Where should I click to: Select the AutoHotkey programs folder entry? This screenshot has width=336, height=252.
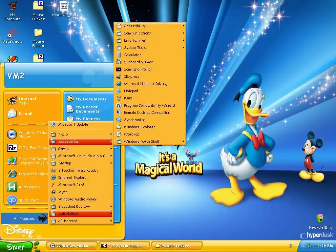tap(81, 214)
